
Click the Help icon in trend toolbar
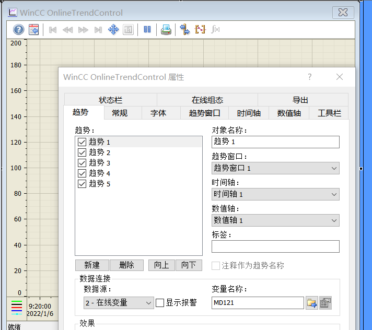pyautogui.click(x=18, y=30)
